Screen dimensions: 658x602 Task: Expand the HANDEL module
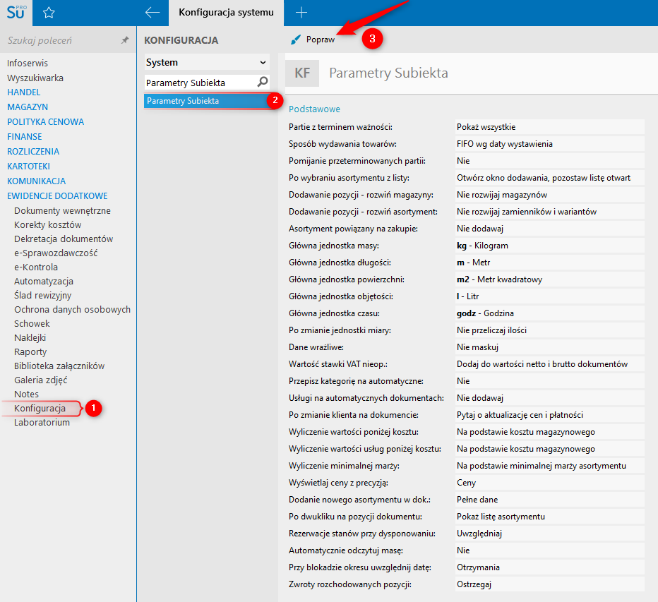point(23,92)
